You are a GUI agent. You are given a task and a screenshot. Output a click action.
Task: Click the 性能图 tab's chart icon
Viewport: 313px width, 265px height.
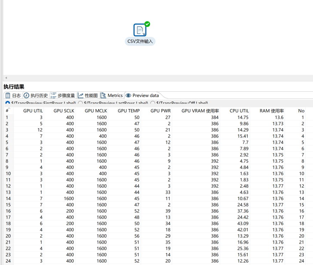pos(81,96)
